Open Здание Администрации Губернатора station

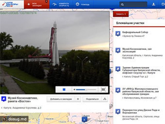[141, 70]
